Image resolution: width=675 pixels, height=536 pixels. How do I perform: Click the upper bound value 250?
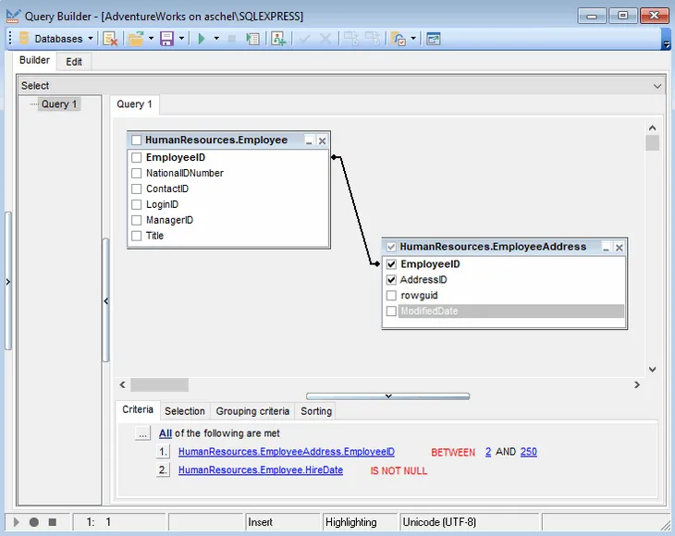pos(529,452)
